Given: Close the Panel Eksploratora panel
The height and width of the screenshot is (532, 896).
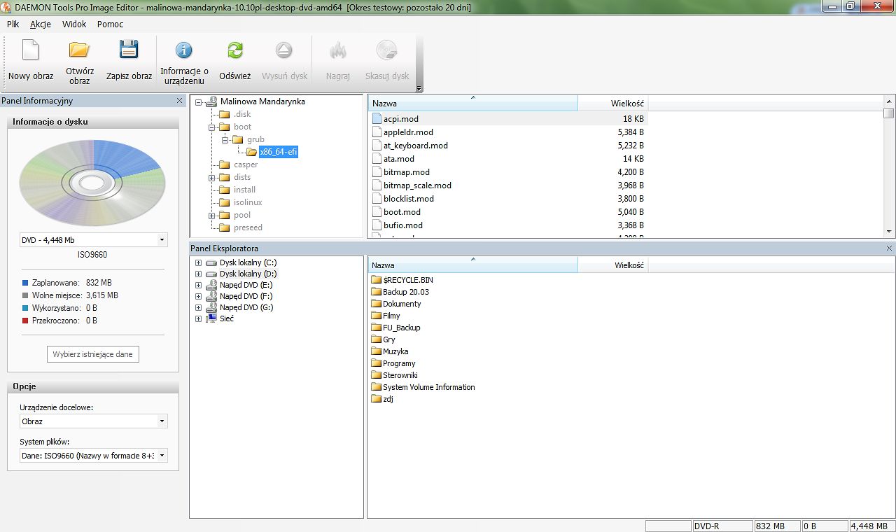Looking at the screenshot, I should (x=890, y=248).
